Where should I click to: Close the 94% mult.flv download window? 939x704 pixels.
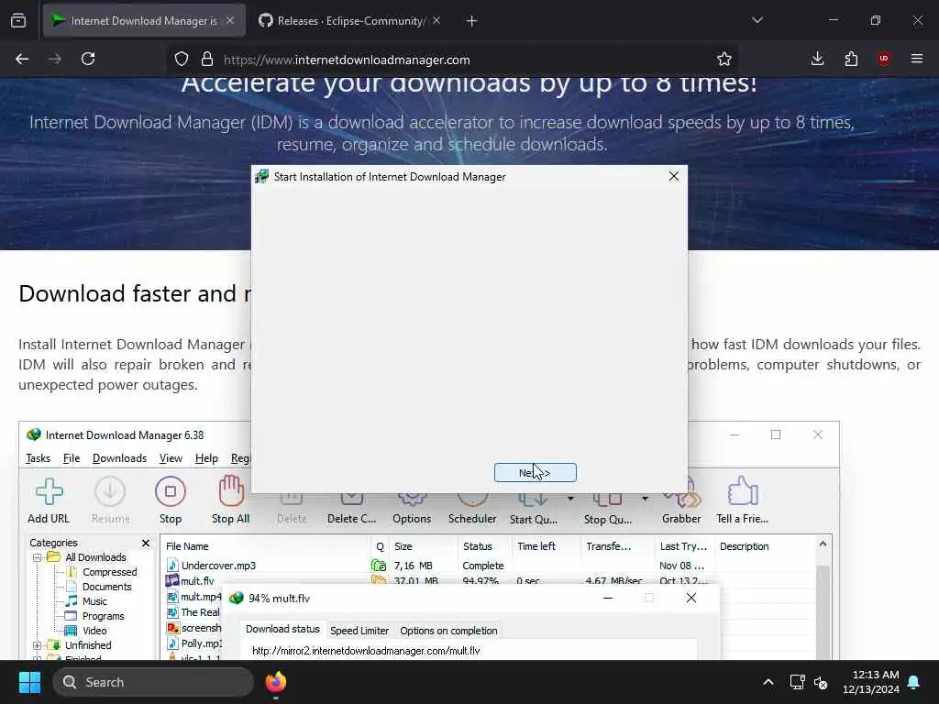[691, 598]
